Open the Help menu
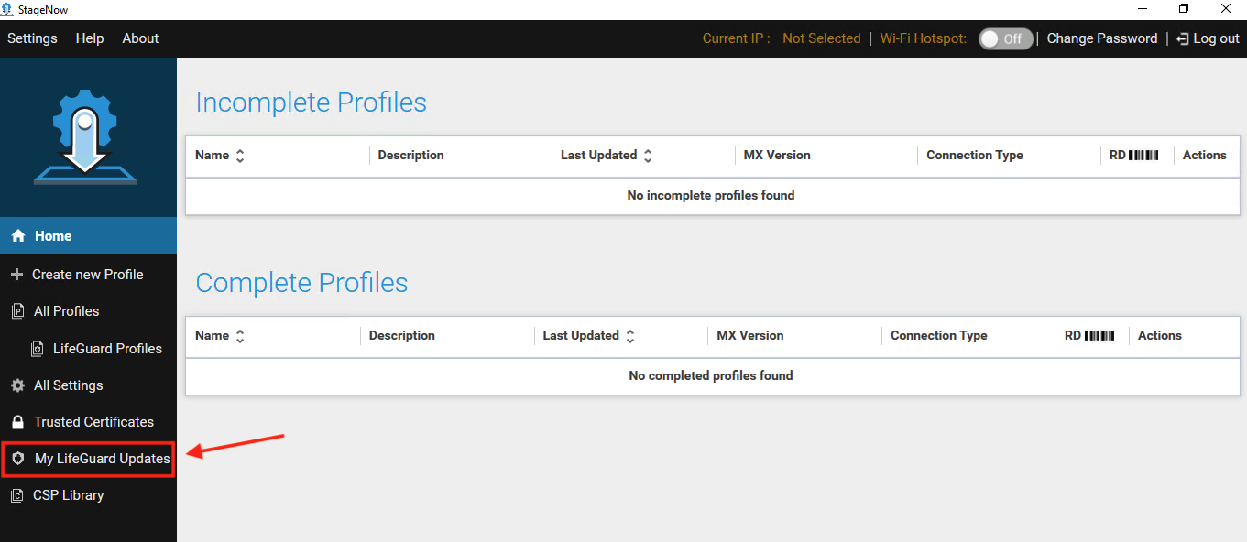This screenshot has height=542, width=1247. [x=90, y=38]
